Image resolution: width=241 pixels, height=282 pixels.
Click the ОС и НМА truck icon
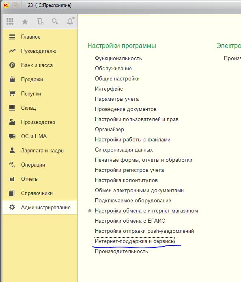(12, 136)
